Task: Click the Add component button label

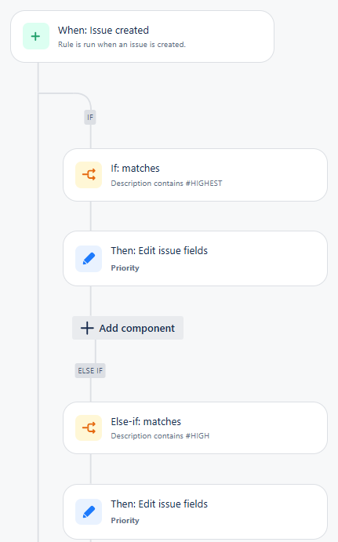Action: click(x=137, y=328)
